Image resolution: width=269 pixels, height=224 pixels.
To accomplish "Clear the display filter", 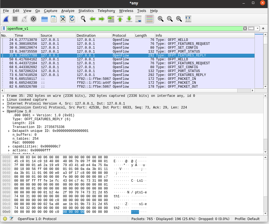I will (245, 28).
